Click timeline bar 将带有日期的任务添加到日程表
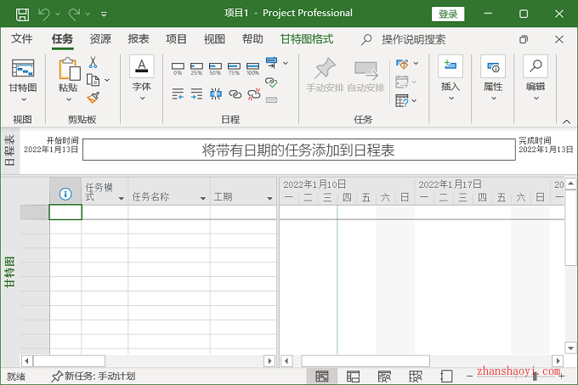Screen dimensions: 578x385 coord(299,150)
